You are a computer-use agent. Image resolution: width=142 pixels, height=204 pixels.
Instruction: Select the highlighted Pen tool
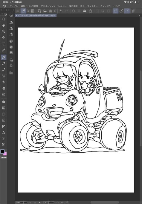4,57
